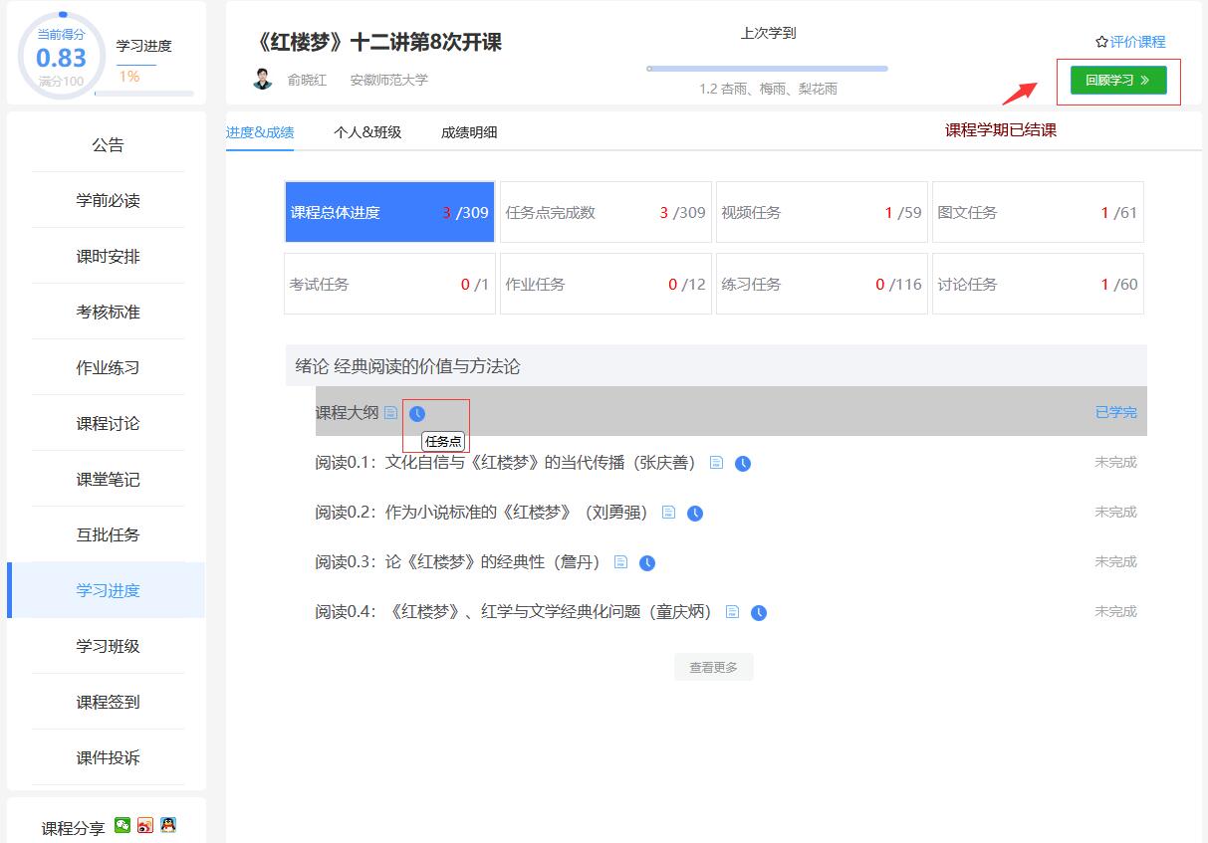Open 阅读0.2 作为小说标准 reading

482,512
